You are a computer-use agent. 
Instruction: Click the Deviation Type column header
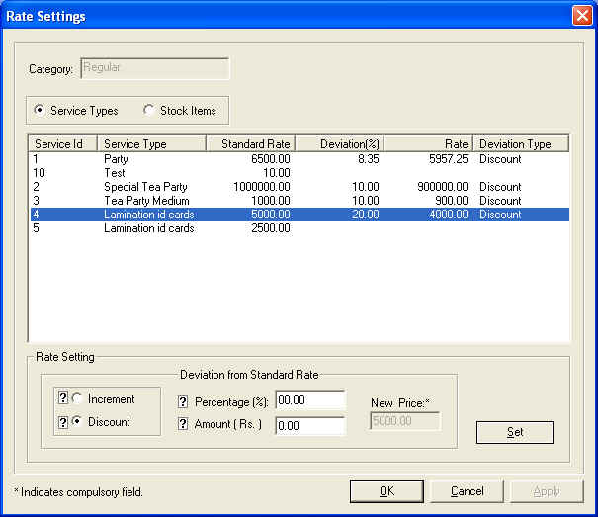pos(521,144)
